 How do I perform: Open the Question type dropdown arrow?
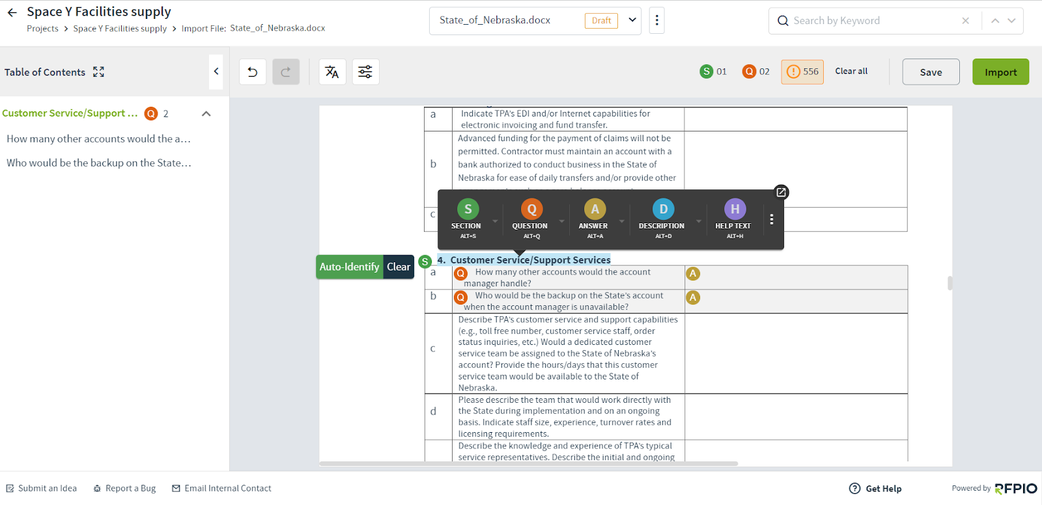pyautogui.click(x=561, y=221)
